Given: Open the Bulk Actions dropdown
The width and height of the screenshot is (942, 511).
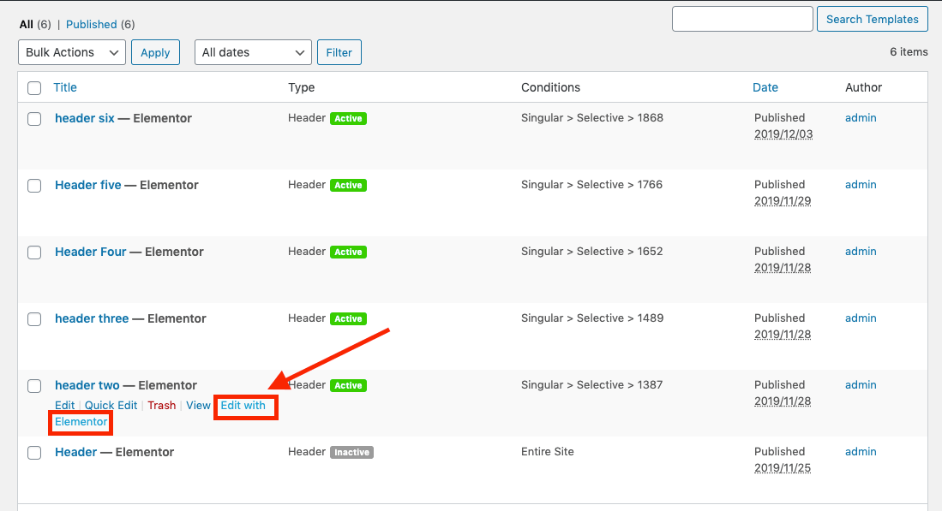Looking at the screenshot, I should [71, 52].
